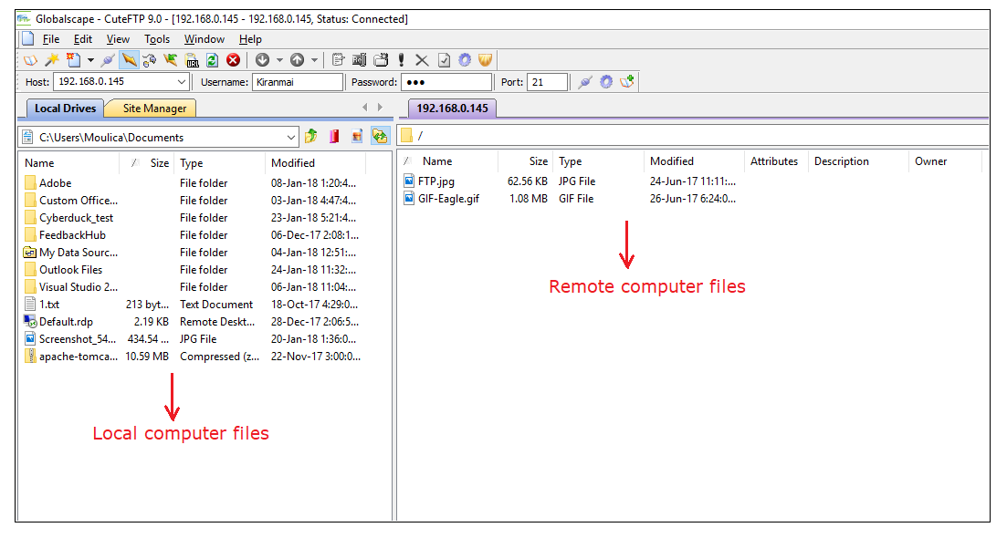Click the exclamation Execute icon
The width and height of the screenshot is (1007, 538).
[402, 60]
